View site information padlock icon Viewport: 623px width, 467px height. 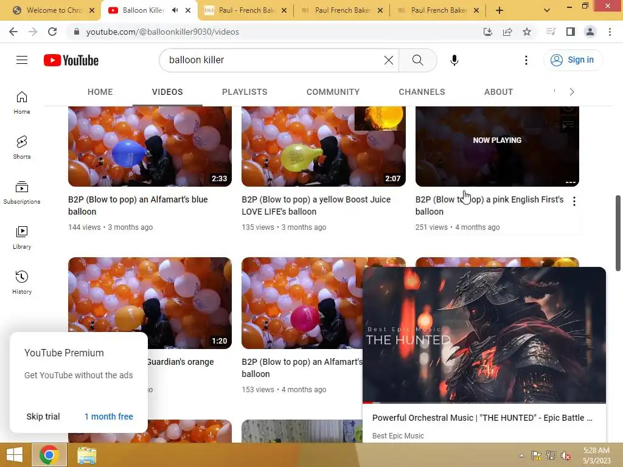pos(76,32)
